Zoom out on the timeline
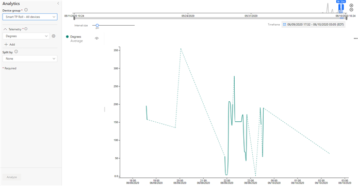Image resolution: width=358 pixels, height=186 pixels. point(351,10)
